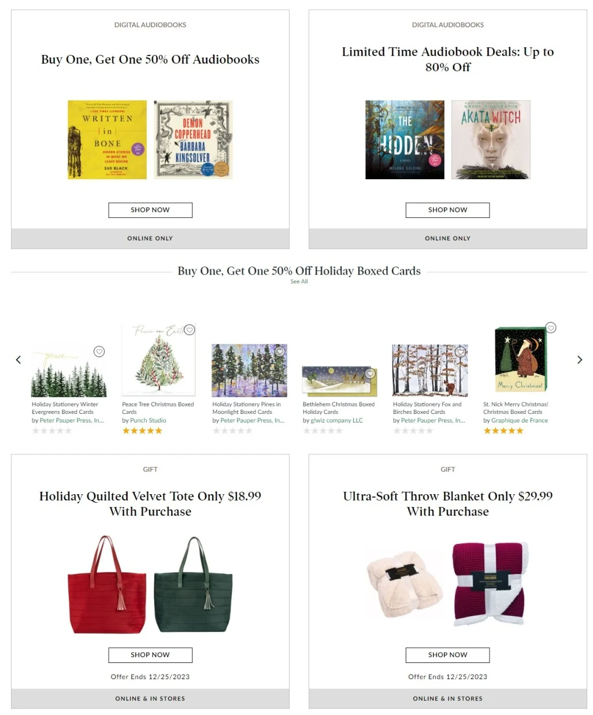The image size is (593, 715).
Task: Select the Akata Witch audiobook cover
Action: pos(491,140)
